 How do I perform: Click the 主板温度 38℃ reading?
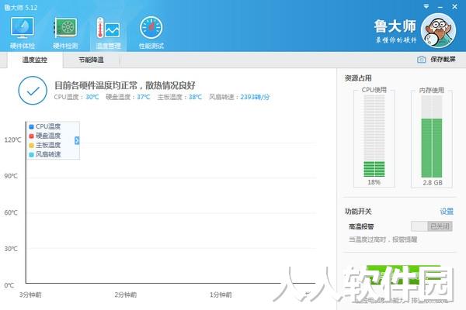[x=179, y=97]
